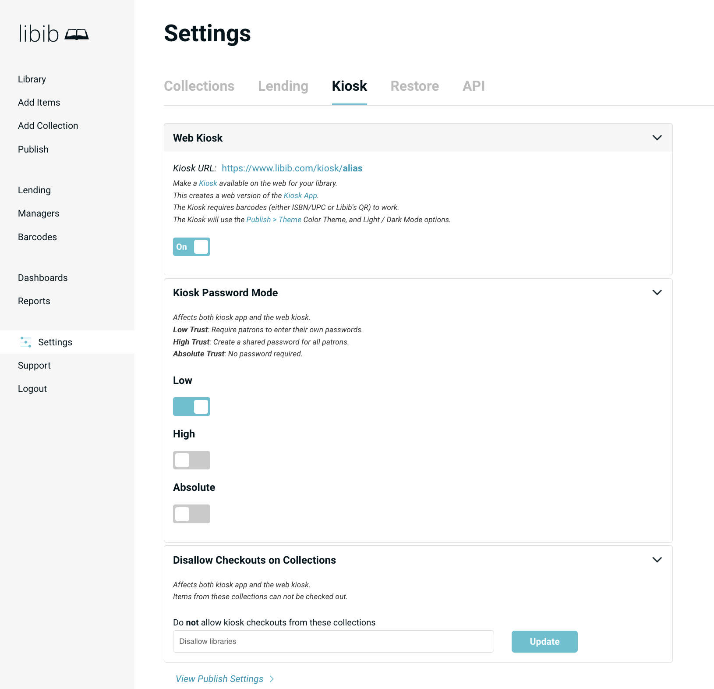Open the Barcodes page
The width and height of the screenshot is (714, 689).
(37, 237)
